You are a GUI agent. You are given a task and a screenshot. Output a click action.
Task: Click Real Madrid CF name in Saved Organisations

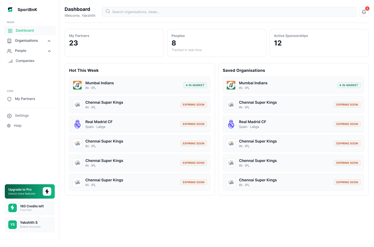253,122
